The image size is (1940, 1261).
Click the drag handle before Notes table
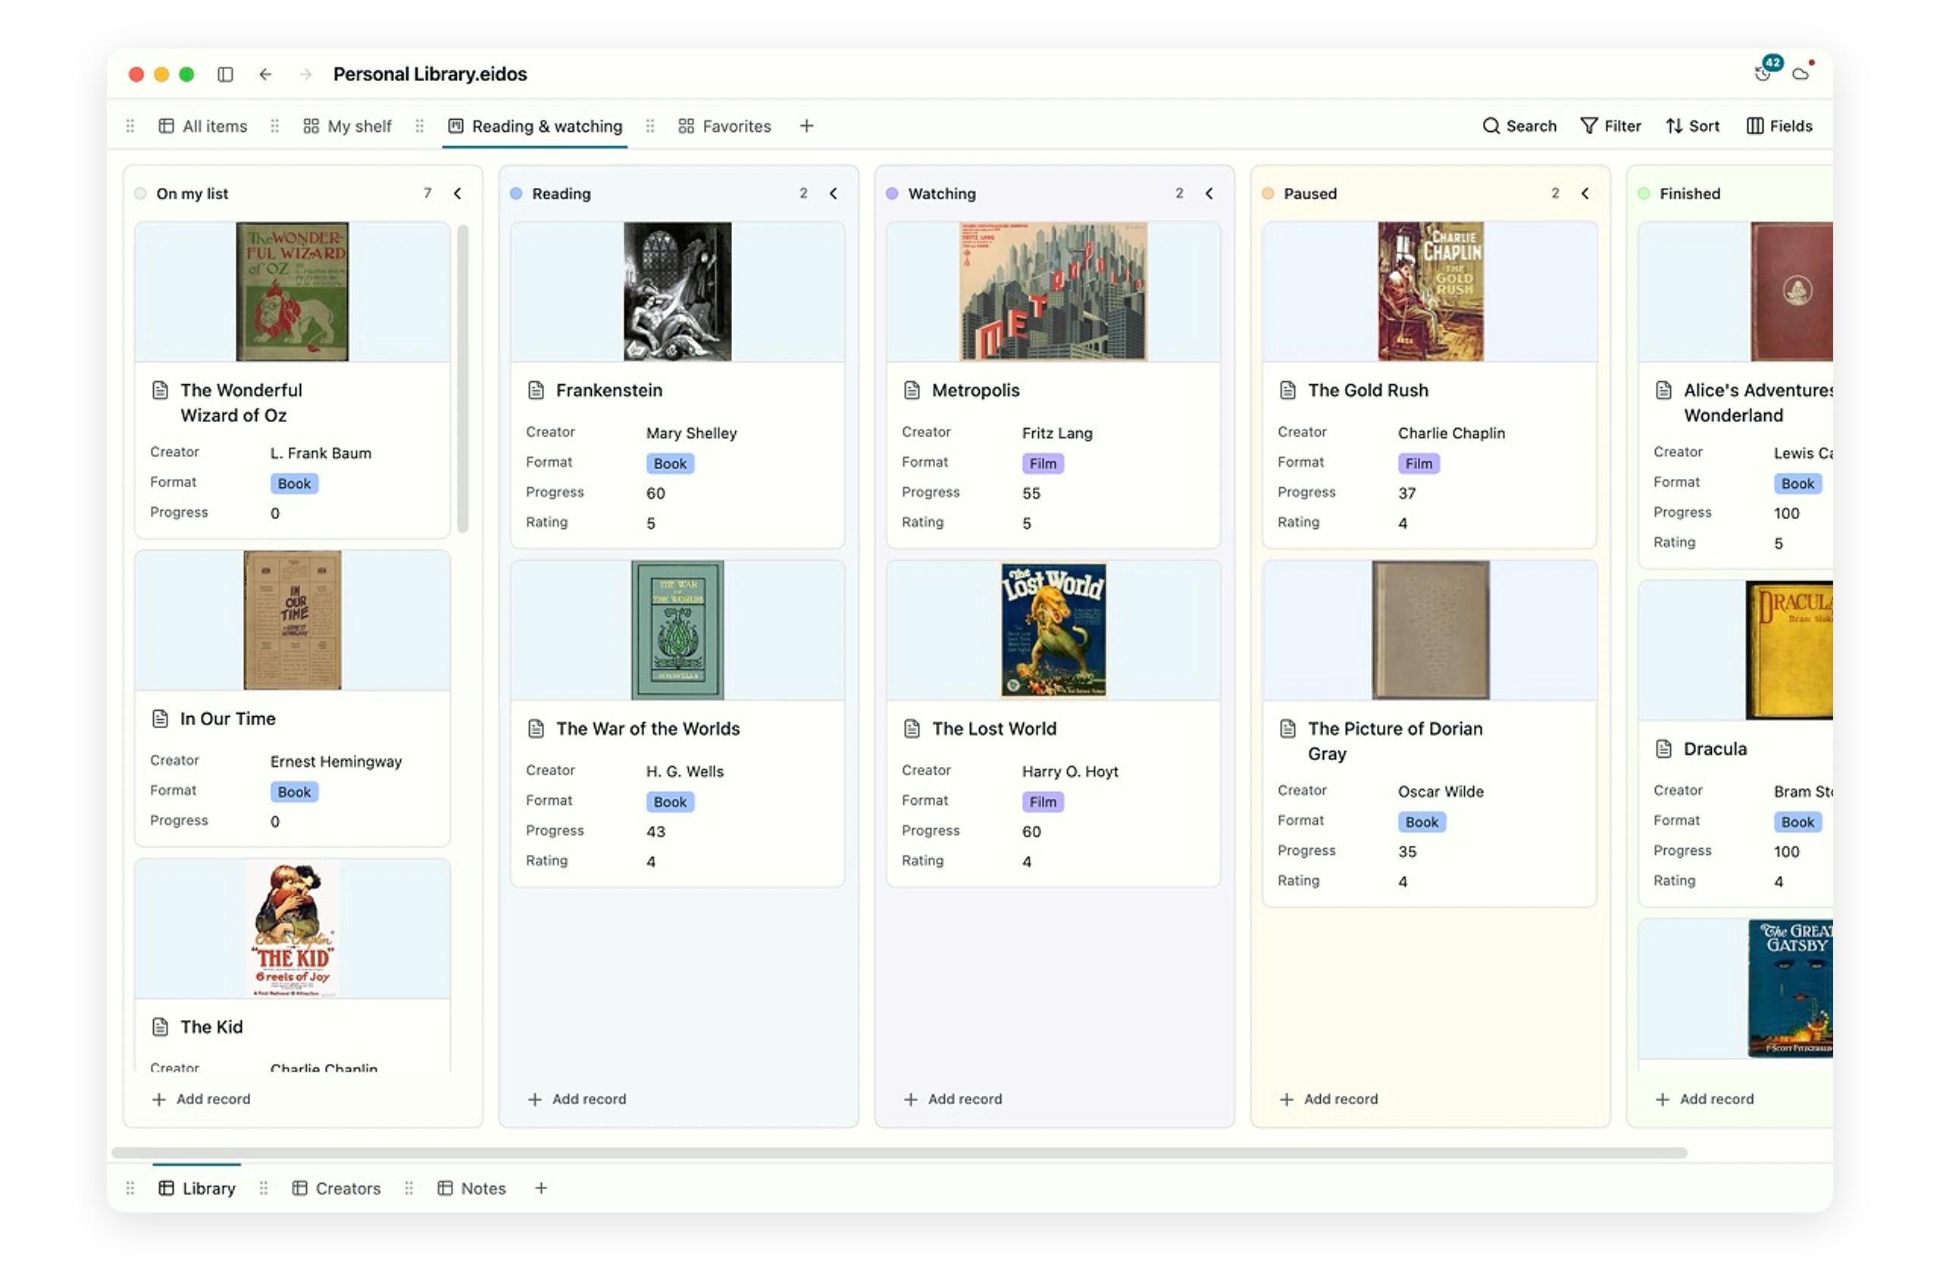[409, 1187]
